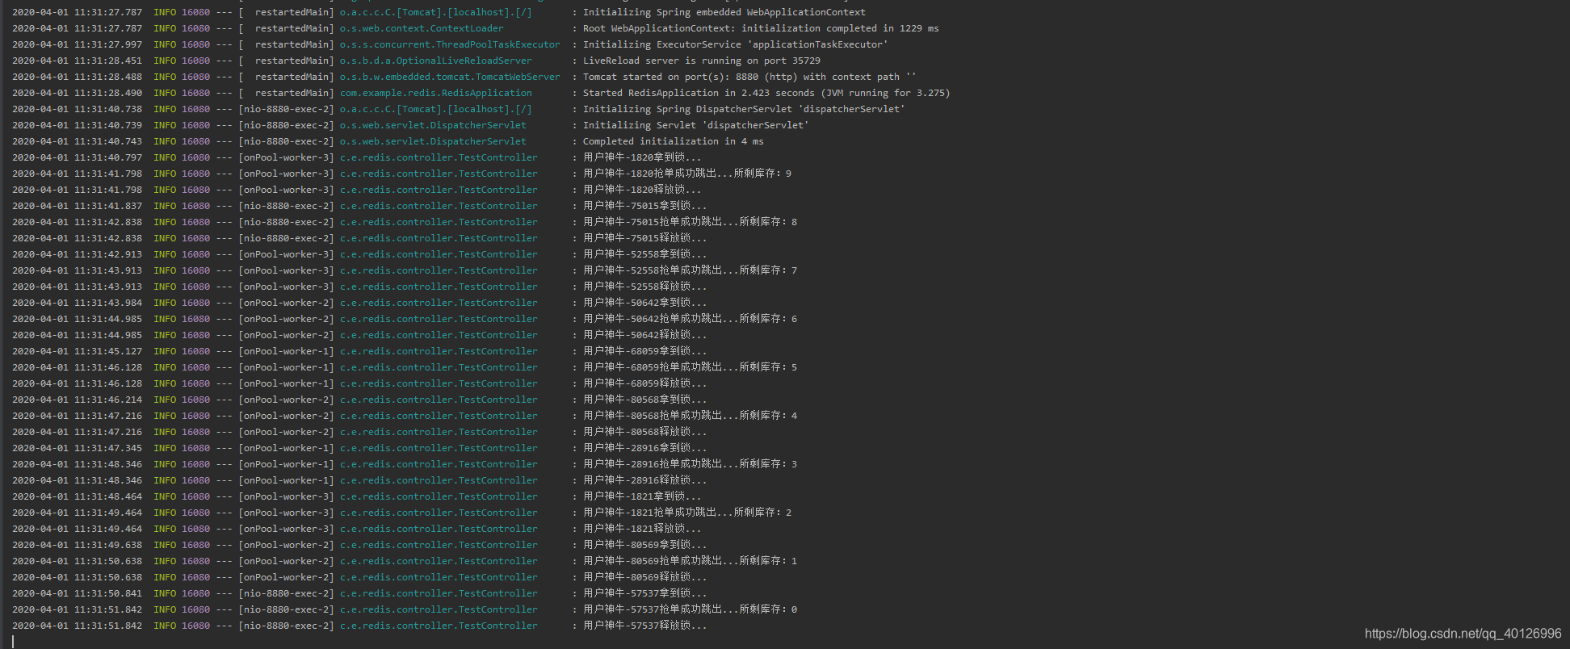Image resolution: width=1570 pixels, height=649 pixels.
Task: Click timestamp 11:31:40.738
Action: click(108, 109)
